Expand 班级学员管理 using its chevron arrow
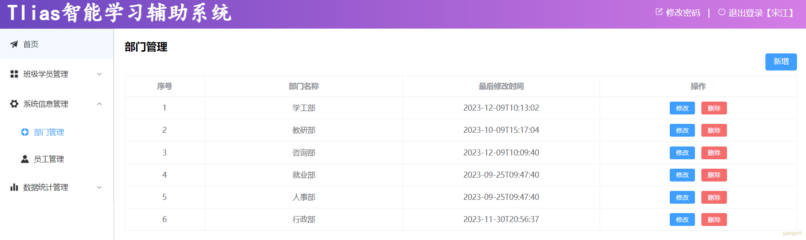Screen dimensions: 806x240 tap(99, 74)
